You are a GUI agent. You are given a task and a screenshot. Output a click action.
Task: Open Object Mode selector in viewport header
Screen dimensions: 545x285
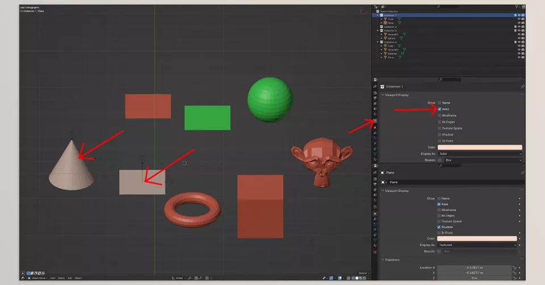tap(37, 278)
